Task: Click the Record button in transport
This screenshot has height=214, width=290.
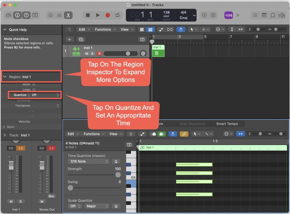Action: coord(108,15)
